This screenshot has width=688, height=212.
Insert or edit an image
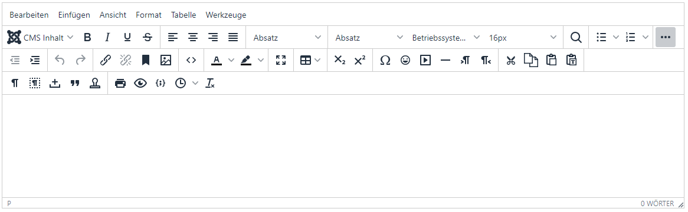tap(165, 61)
